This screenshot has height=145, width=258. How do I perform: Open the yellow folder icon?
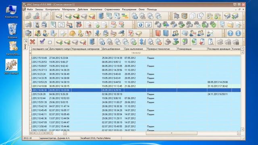(230, 25)
